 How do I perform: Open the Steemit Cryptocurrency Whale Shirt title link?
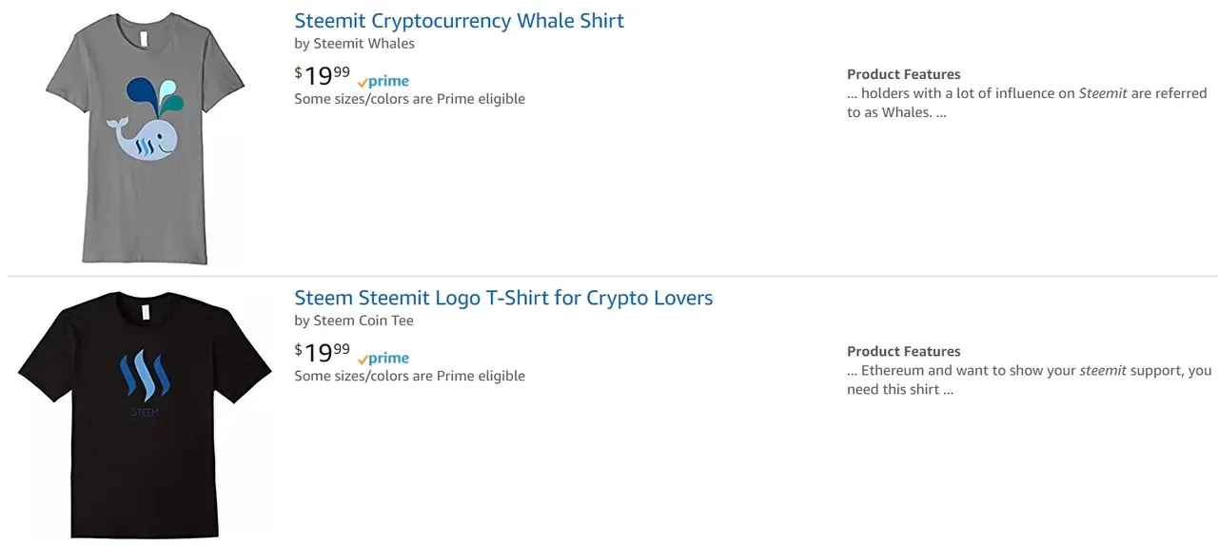(x=459, y=20)
